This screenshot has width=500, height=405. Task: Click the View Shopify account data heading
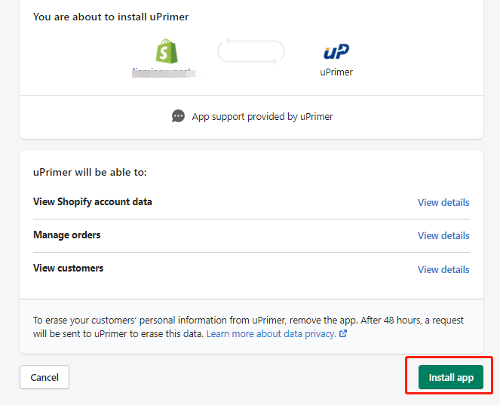[93, 202]
